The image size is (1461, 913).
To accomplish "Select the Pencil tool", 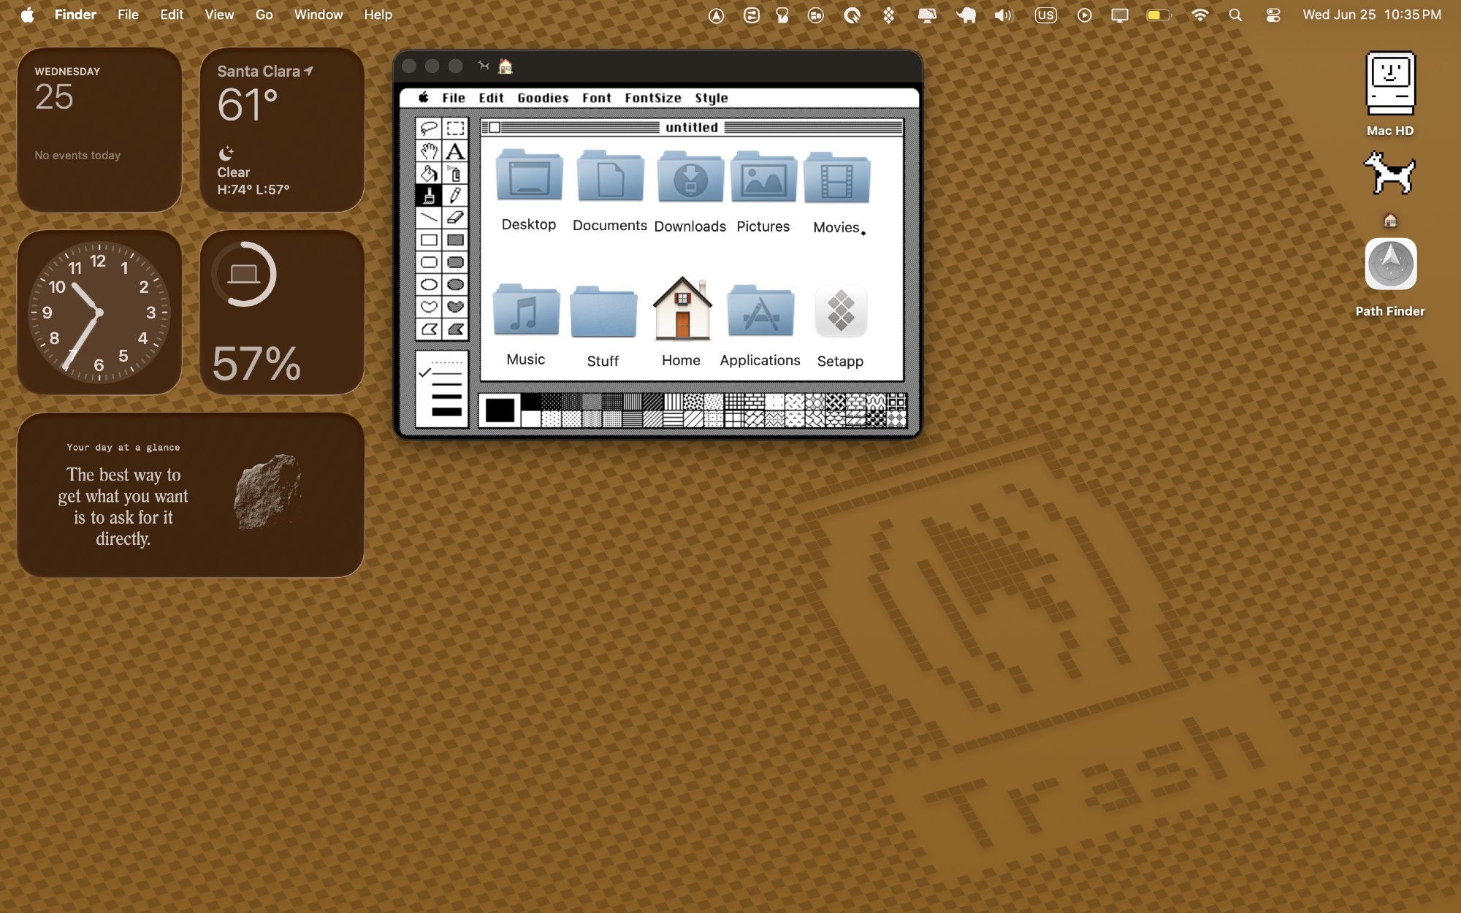I will (x=455, y=195).
